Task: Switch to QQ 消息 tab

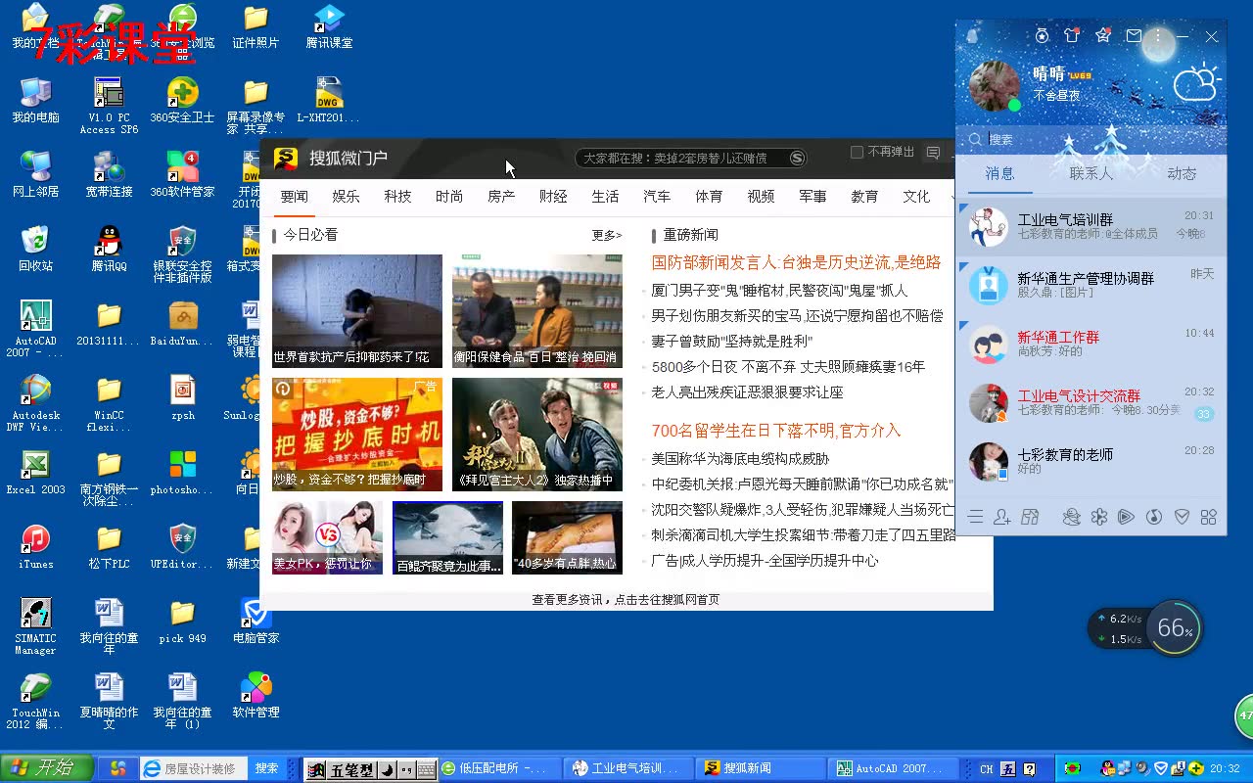Action: (x=999, y=174)
